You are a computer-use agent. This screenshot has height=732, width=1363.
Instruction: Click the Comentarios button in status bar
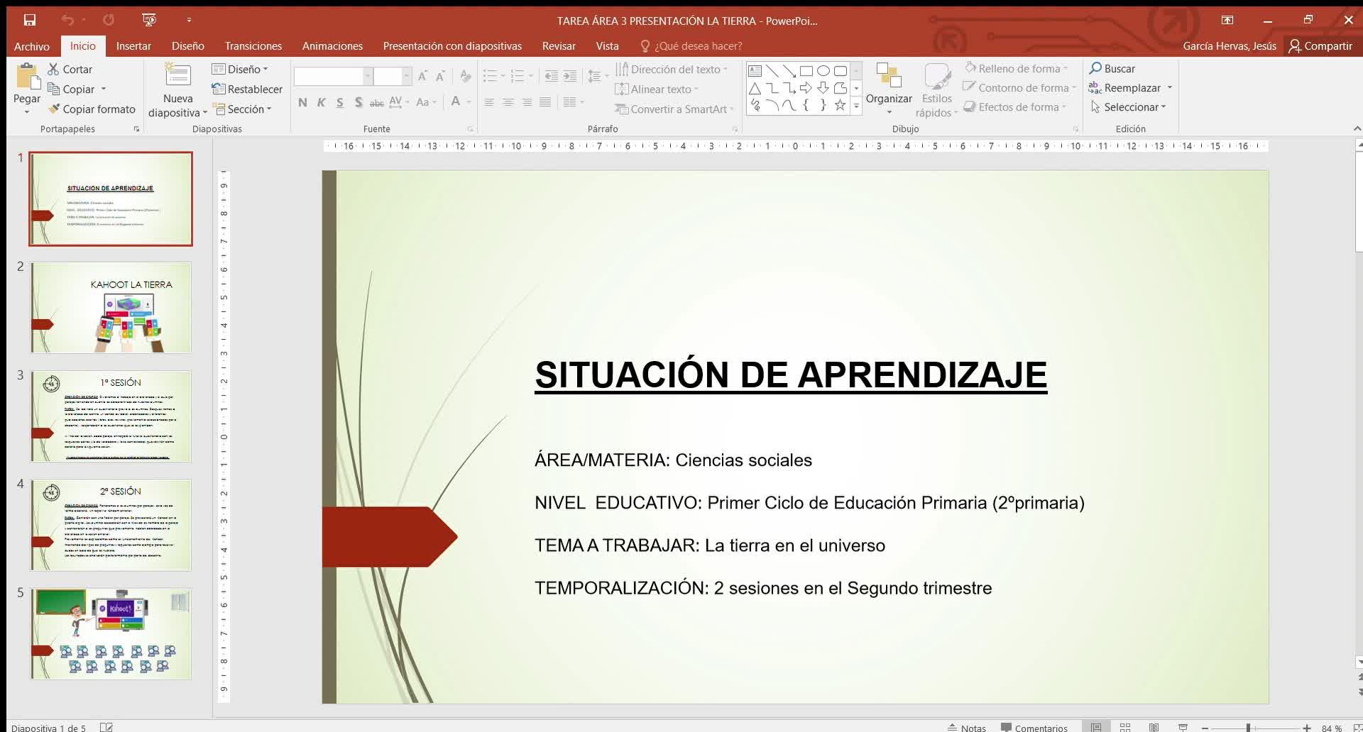point(1034,727)
